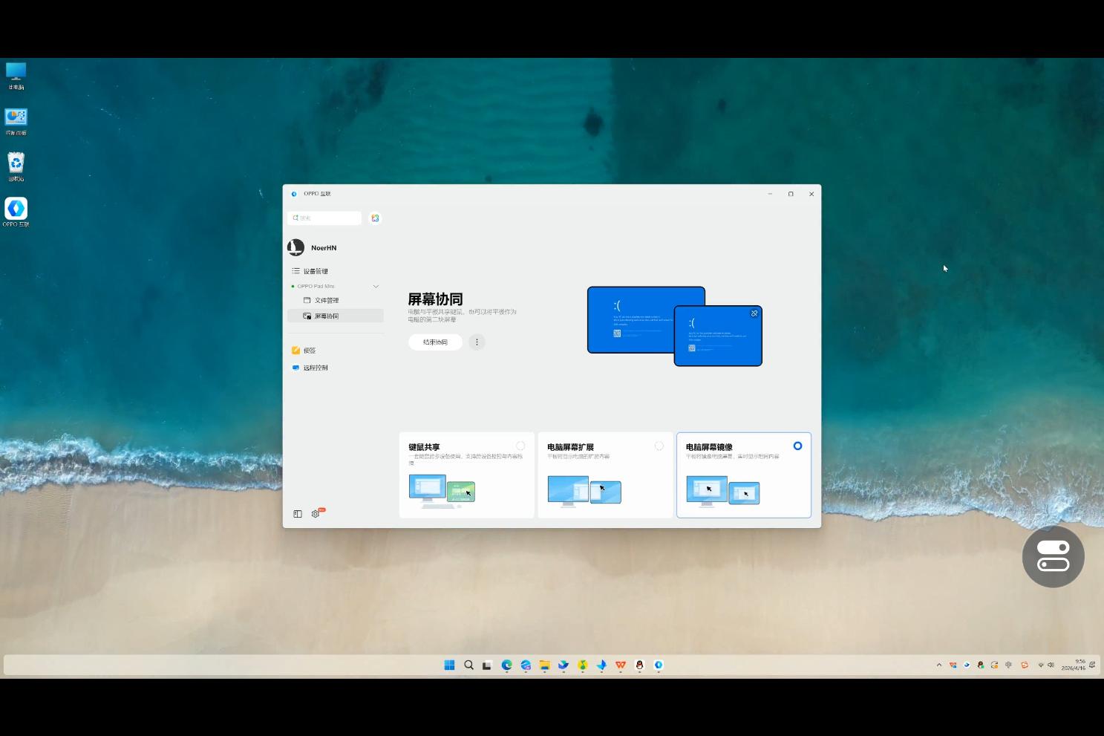Open 设备管理 device management in the sidebar
The image size is (1104, 736).
pyautogui.click(x=315, y=271)
